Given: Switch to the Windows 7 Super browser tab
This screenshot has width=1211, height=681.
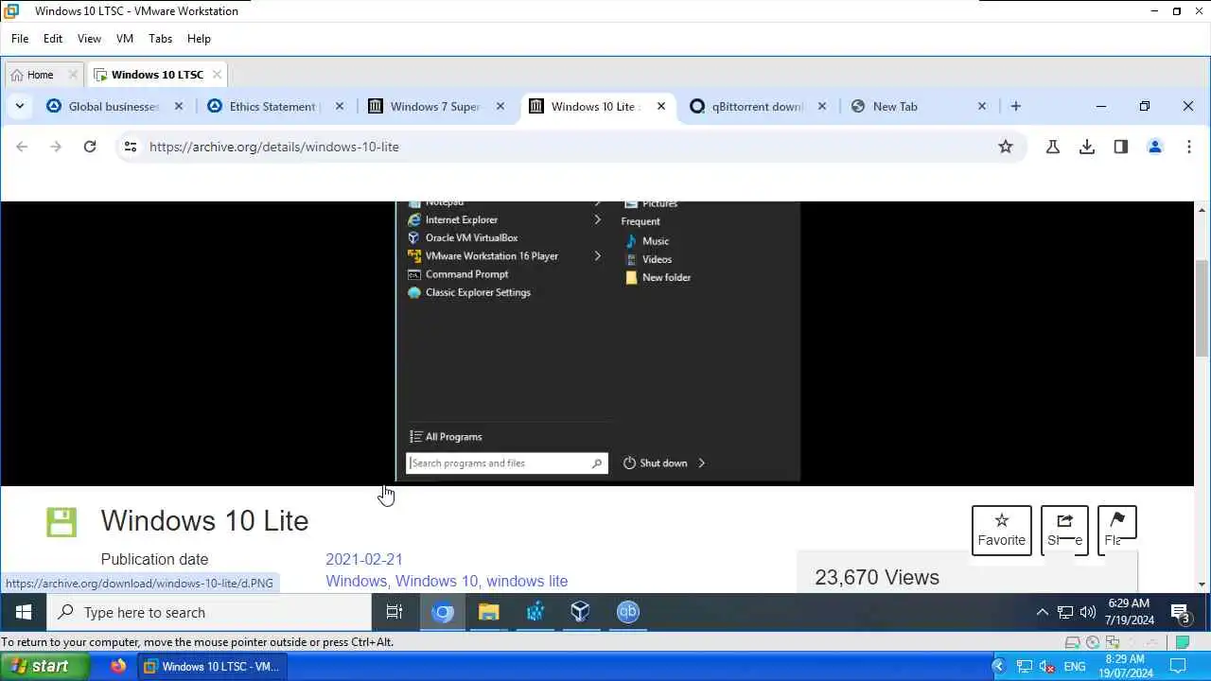Looking at the screenshot, I should pyautogui.click(x=435, y=107).
